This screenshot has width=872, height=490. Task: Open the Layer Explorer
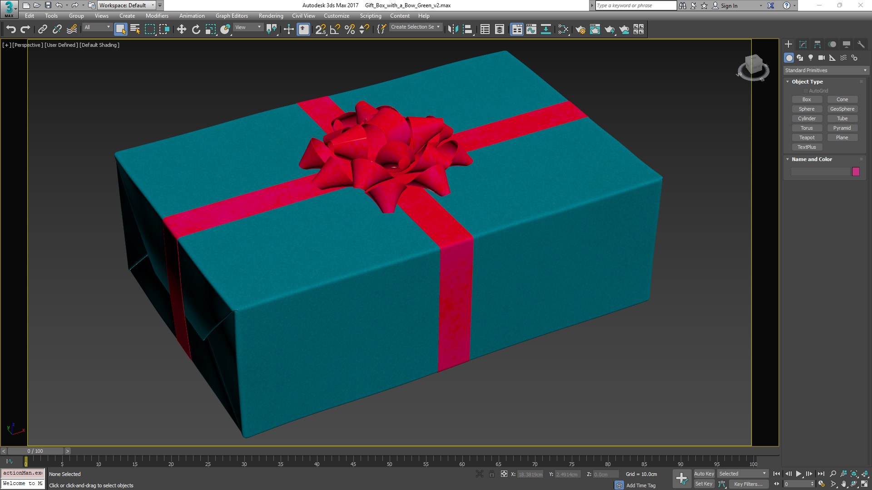(500, 29)
